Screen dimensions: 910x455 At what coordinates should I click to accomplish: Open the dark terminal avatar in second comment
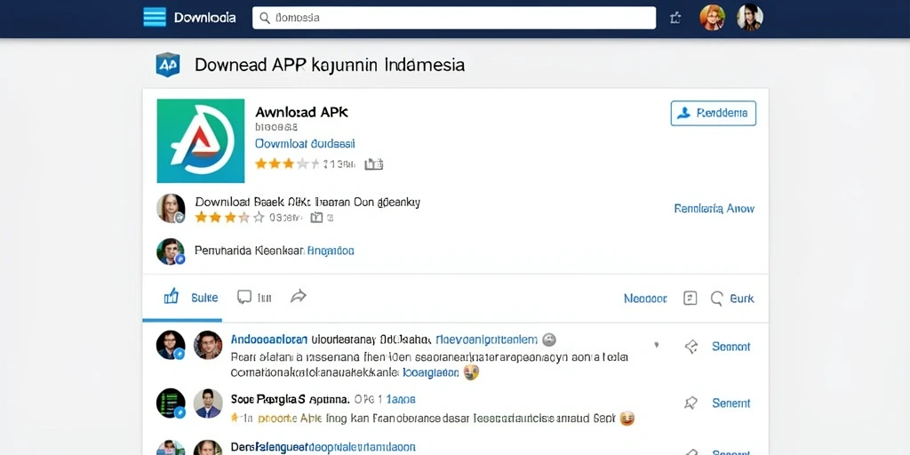click(x=171, y=403)
